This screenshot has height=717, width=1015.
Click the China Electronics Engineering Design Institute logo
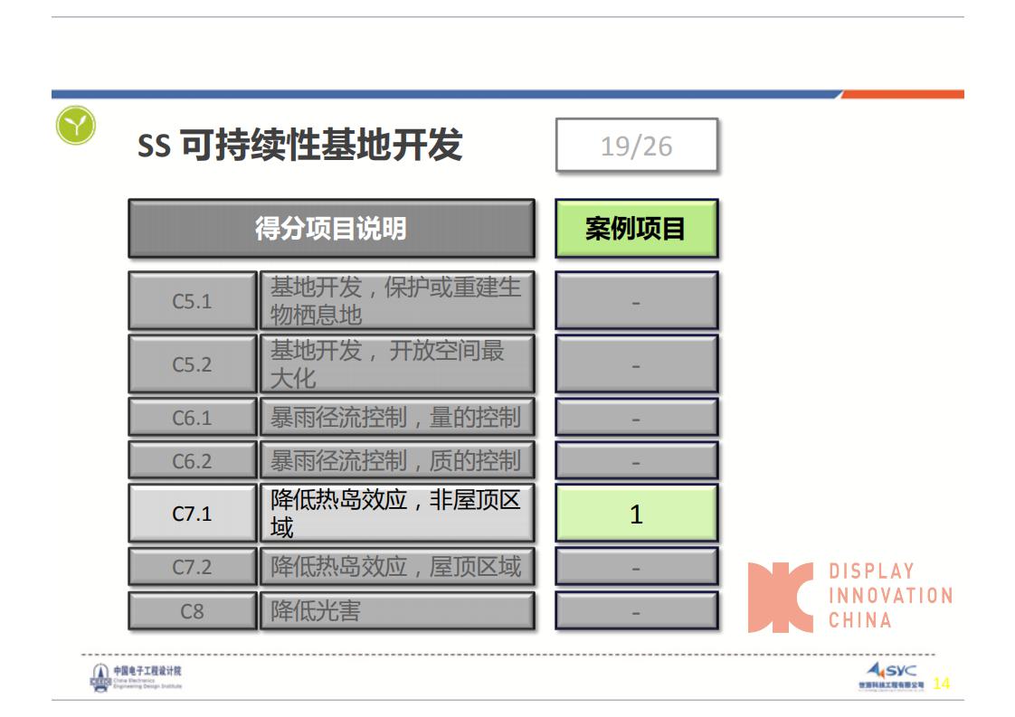(136, 677)
